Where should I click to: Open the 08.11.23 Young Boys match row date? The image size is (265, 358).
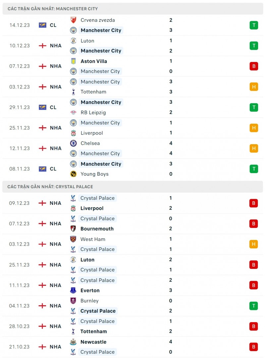click(20, 169)
